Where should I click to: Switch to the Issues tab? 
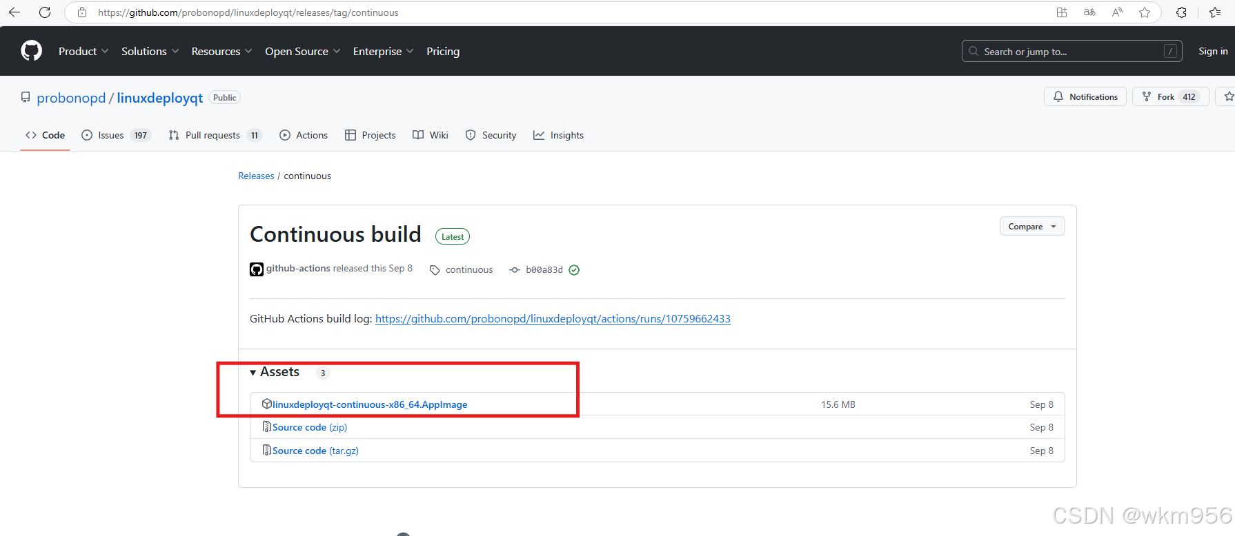pos(116,135)
